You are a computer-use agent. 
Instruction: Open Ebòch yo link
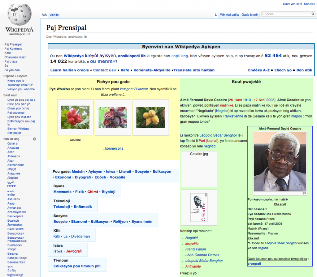click(x=283, y=70)
